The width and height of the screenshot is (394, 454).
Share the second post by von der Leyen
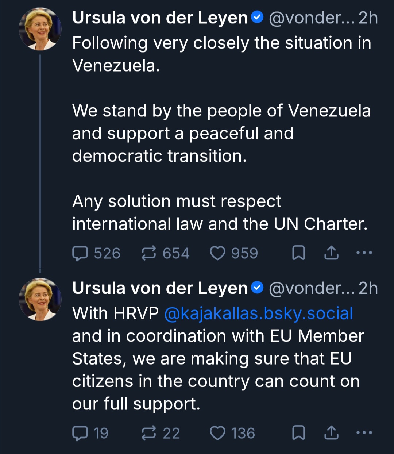pos(331,433)
